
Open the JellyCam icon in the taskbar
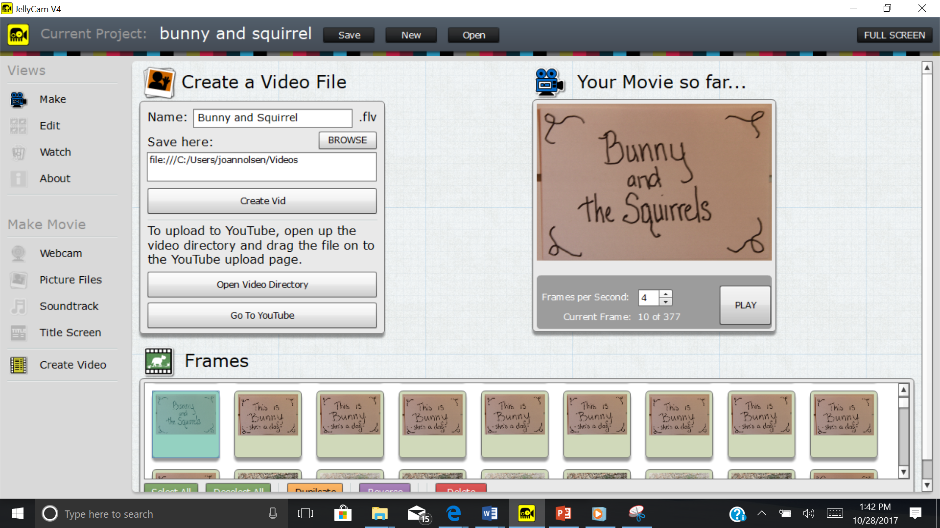[x=526, y=513]
